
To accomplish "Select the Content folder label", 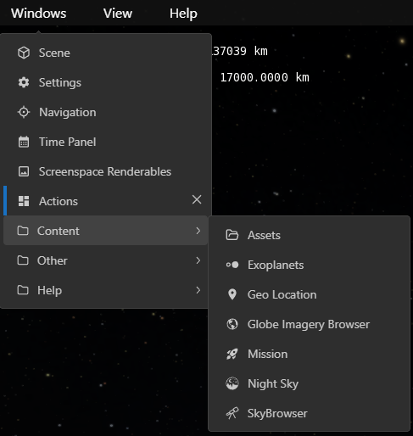I will [x=59, y=231].
